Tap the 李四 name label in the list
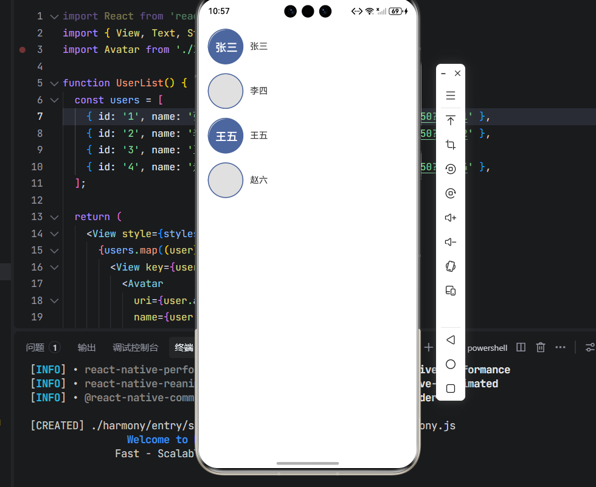 pos(259,91)
